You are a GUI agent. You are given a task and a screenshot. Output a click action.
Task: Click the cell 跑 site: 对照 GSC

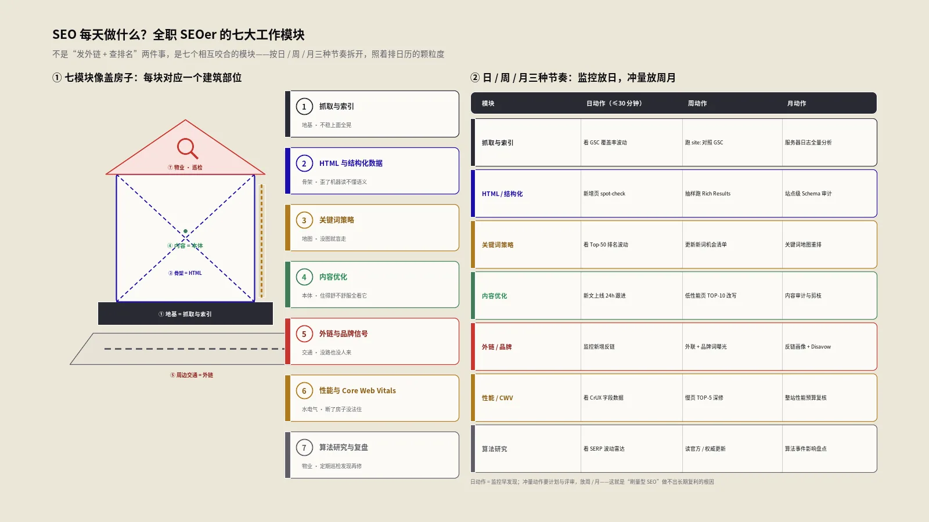(x=704, y=143)
